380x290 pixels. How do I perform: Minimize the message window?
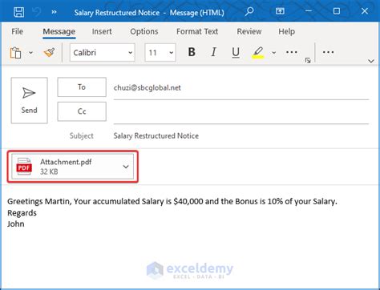pos(309,11)
